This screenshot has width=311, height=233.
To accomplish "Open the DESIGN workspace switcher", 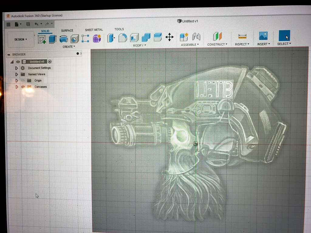I will click(x=20, y=39).
